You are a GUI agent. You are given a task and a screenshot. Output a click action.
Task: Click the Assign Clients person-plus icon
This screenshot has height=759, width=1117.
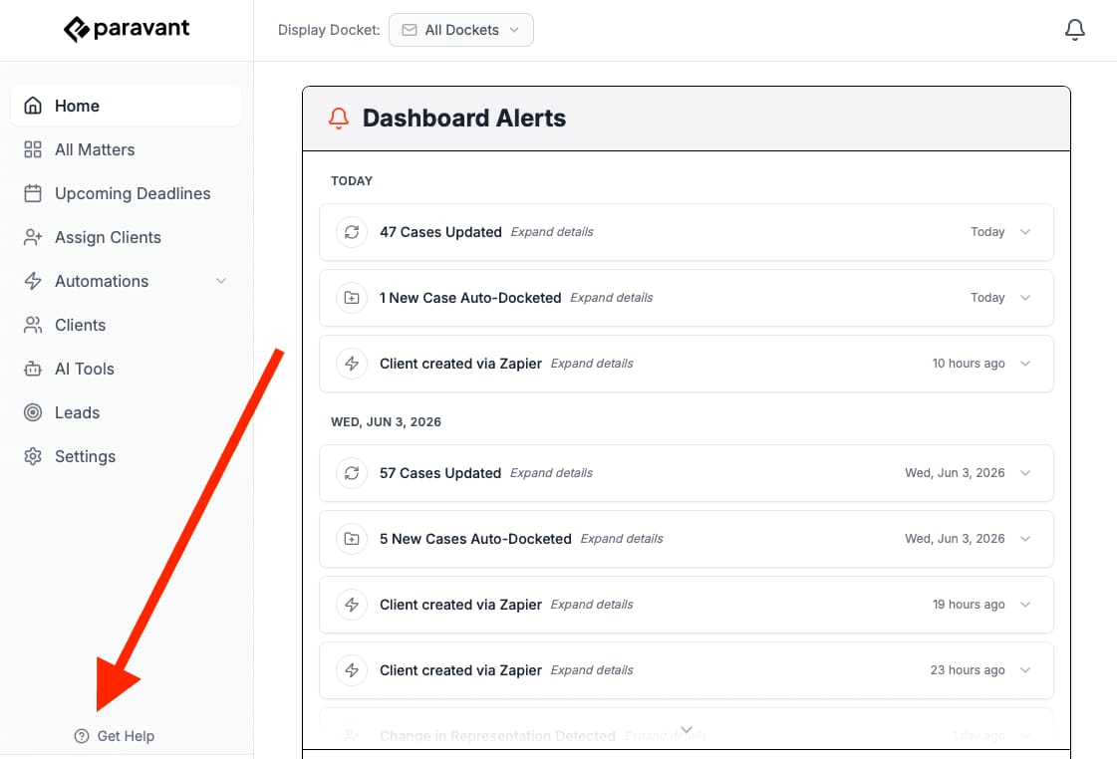point(33,237)
